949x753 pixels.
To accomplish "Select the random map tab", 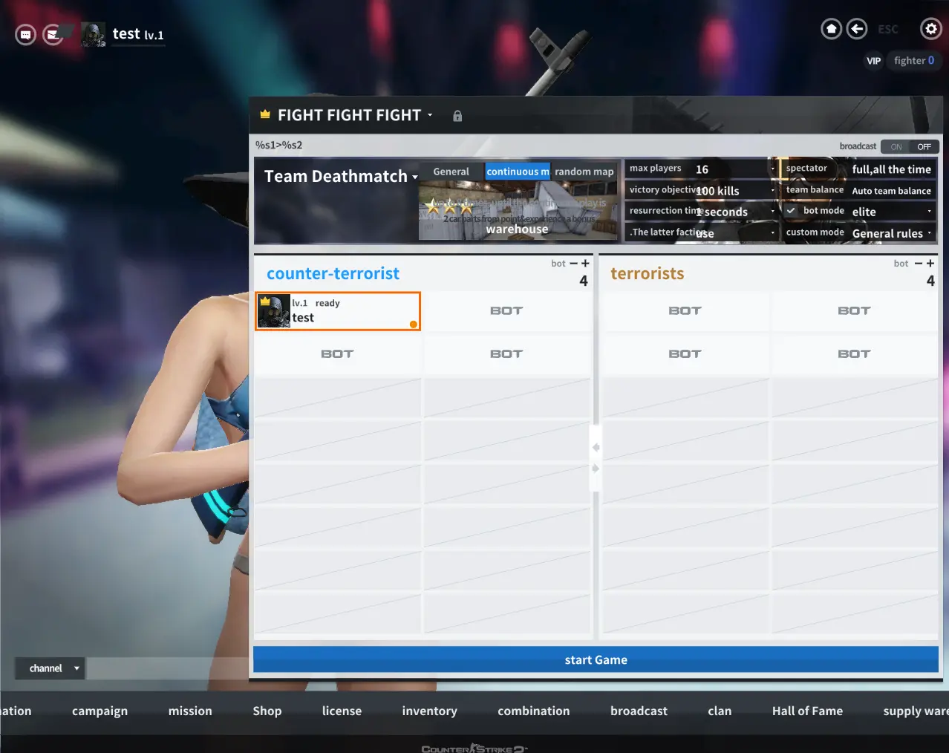I will coord(584,172).
